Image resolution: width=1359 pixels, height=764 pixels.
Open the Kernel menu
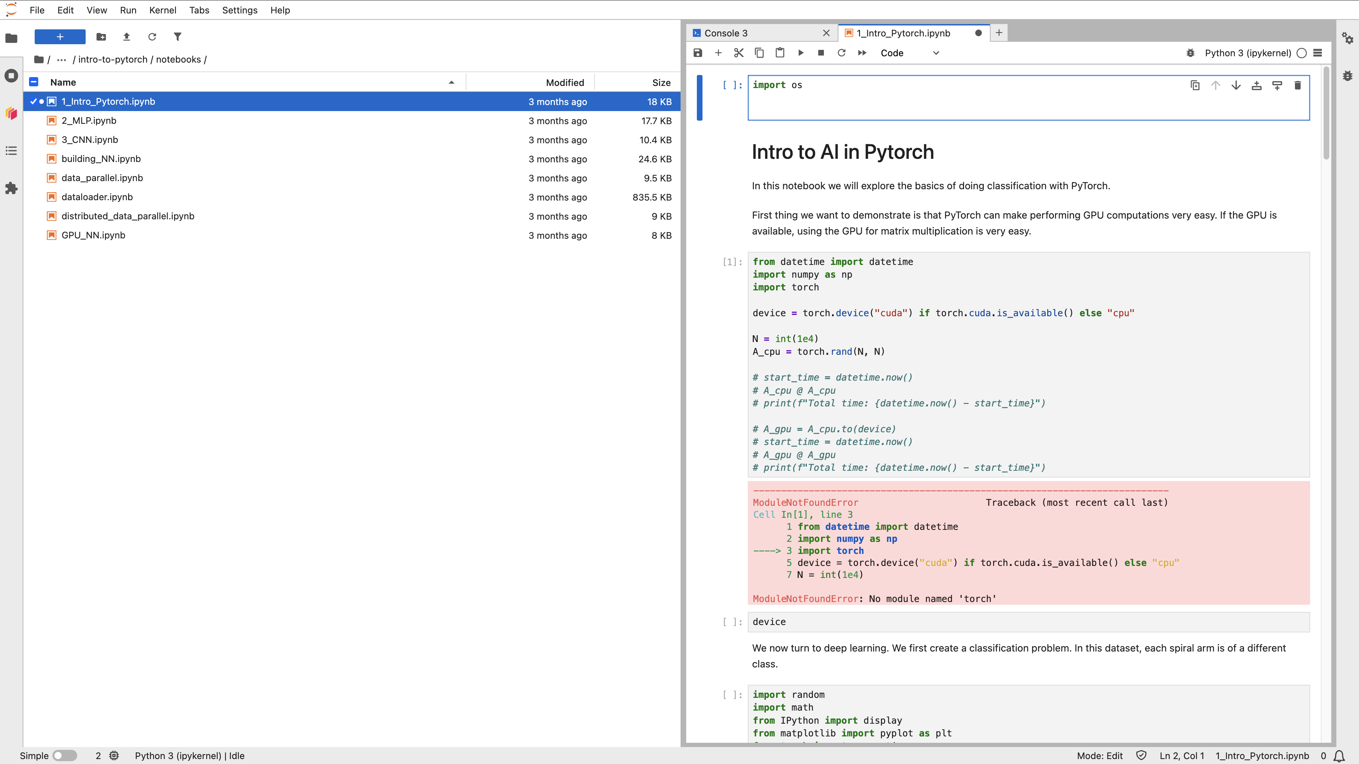coord(162,10)
